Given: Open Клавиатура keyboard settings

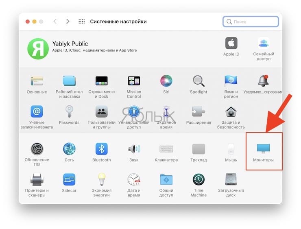Looking at the screenshot, I should (x=166, y=149).
